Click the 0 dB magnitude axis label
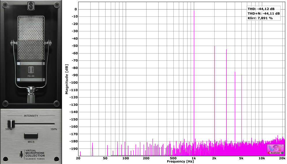 coord(76,9)
